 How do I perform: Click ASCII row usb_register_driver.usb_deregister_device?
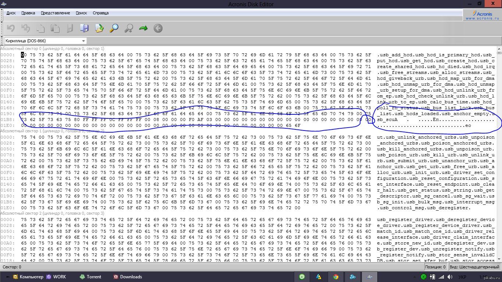[436, 219]
